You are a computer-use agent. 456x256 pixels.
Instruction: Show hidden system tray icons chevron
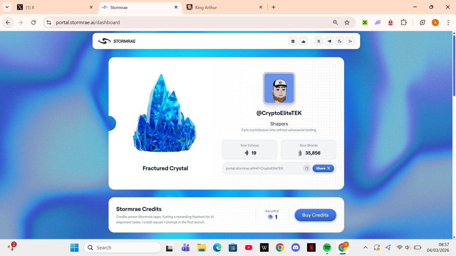pyautogui.click(x=366, y=248)
